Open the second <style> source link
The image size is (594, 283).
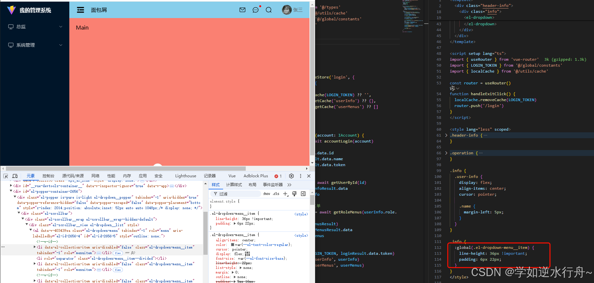[301, 235]
